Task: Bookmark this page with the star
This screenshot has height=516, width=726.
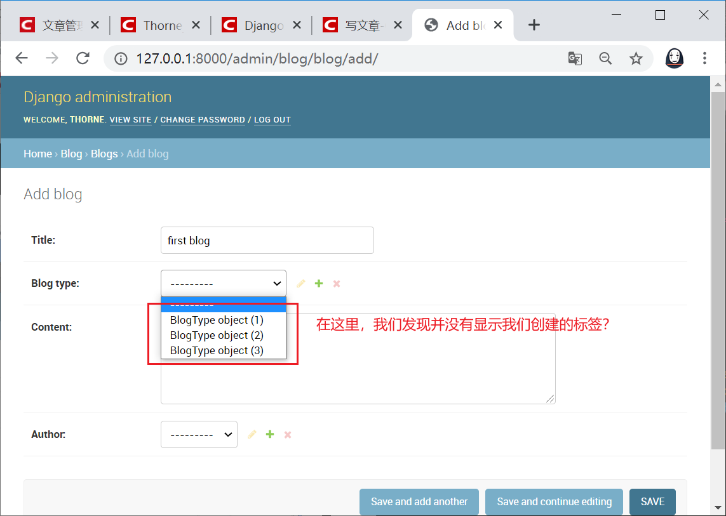Action: tap(636, 58)
